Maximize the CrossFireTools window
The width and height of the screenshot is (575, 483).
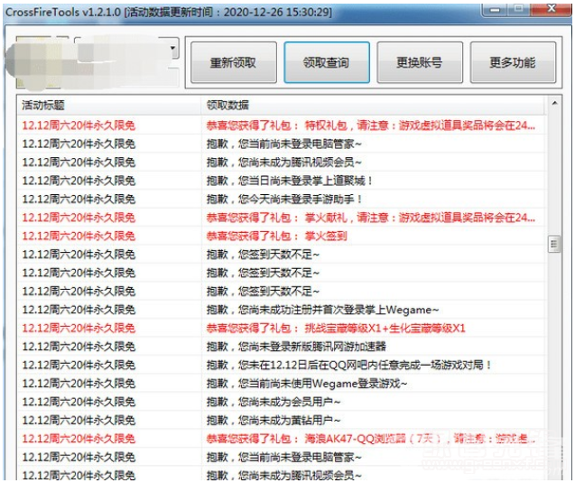click(x=518, y=9)
